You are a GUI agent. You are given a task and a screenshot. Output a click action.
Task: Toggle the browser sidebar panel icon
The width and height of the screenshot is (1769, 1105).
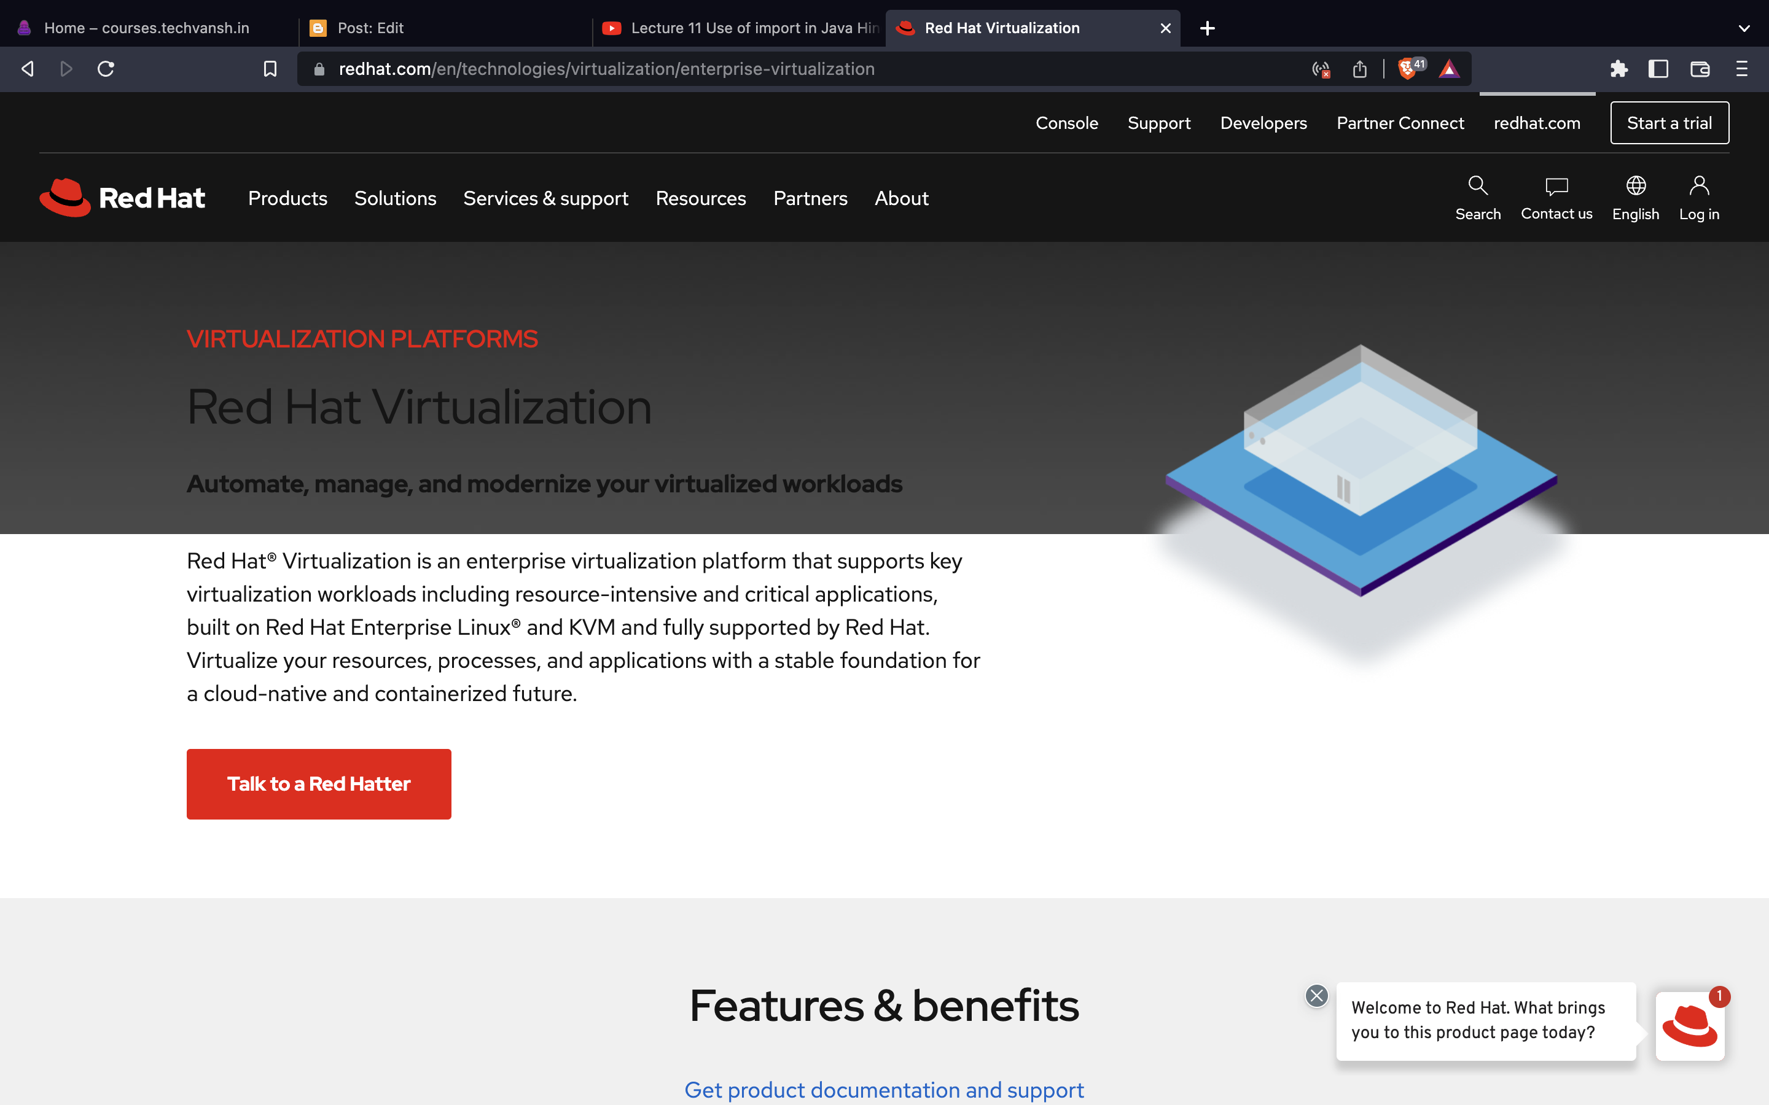pyautogui.click(x=1658, y=69)
